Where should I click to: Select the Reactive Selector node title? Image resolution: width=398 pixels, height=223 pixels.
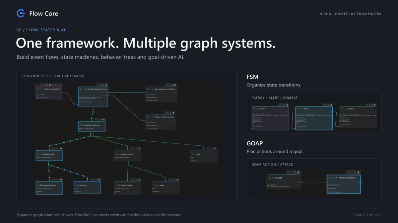pyautogui.click(x=93, y=125)
